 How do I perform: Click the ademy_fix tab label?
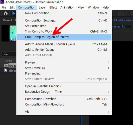tap(118, 26)
